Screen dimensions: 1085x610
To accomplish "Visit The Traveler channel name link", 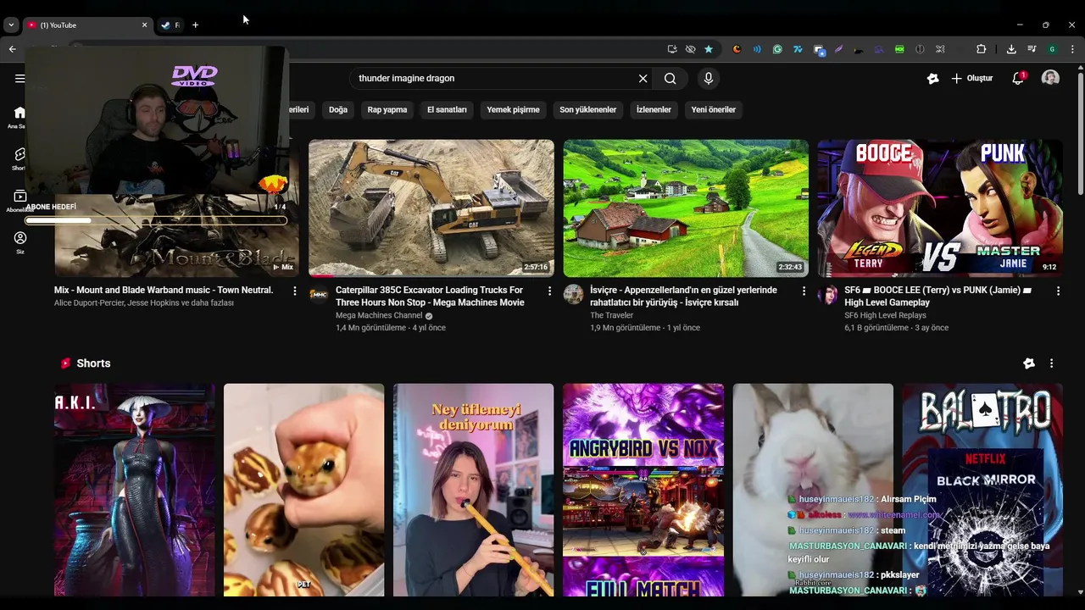I will tap(612, 315).
